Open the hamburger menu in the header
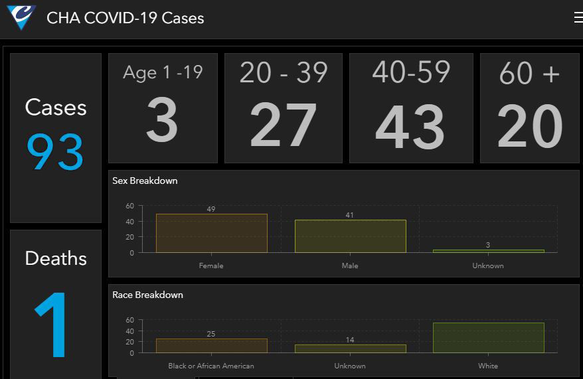The image size is (583, 379). [x=578, y=18]
